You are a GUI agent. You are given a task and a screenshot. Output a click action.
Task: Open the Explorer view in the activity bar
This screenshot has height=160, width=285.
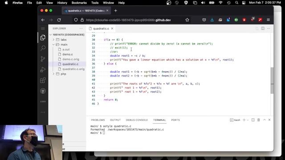pos(43,37)
